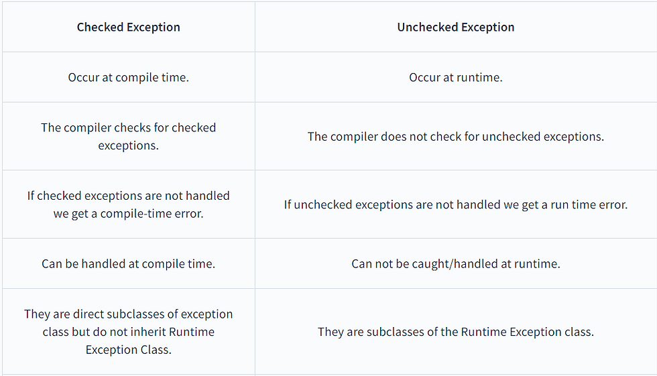Click the word 'Checked' in first header

coord(100,27)
